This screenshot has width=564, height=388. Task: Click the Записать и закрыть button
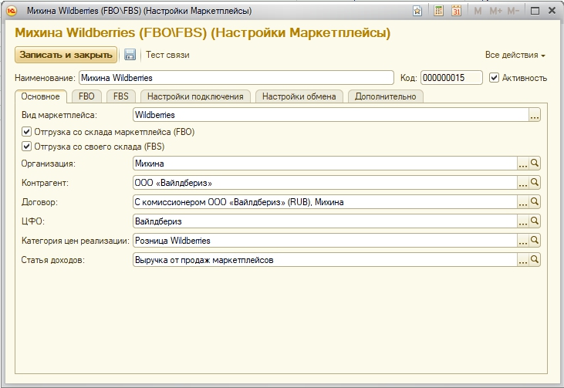point(66,55)
